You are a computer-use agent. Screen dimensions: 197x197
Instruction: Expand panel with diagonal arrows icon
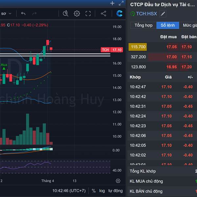(121, 3)
